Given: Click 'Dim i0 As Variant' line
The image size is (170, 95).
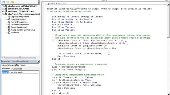Looking at the screenshot, I should click(63, 27).
